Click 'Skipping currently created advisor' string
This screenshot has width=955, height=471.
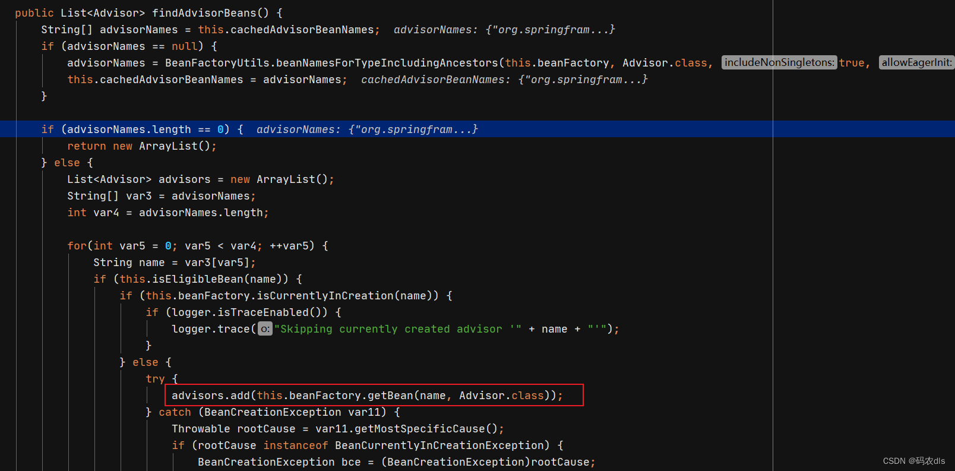[398, 329]
